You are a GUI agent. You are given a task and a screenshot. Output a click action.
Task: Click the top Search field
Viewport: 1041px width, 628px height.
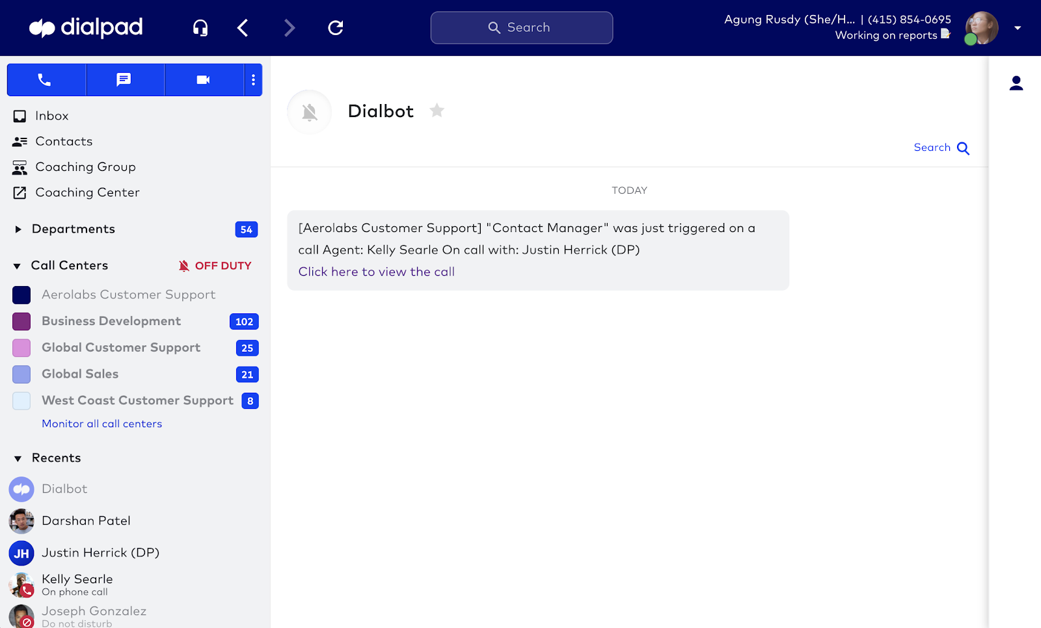coord(522,28)
